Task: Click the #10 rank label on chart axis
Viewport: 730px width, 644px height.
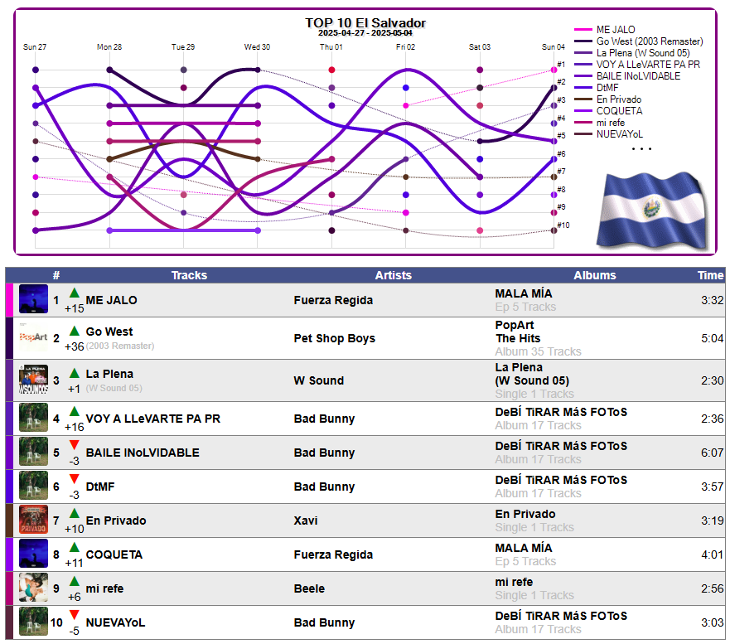Action: pos(563,225)
